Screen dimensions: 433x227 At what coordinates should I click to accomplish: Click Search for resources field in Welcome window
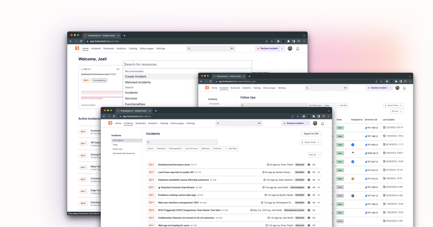click(x=187, y=64)
